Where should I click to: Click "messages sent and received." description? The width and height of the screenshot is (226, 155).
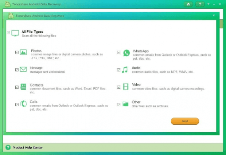(x=47, y=72)
